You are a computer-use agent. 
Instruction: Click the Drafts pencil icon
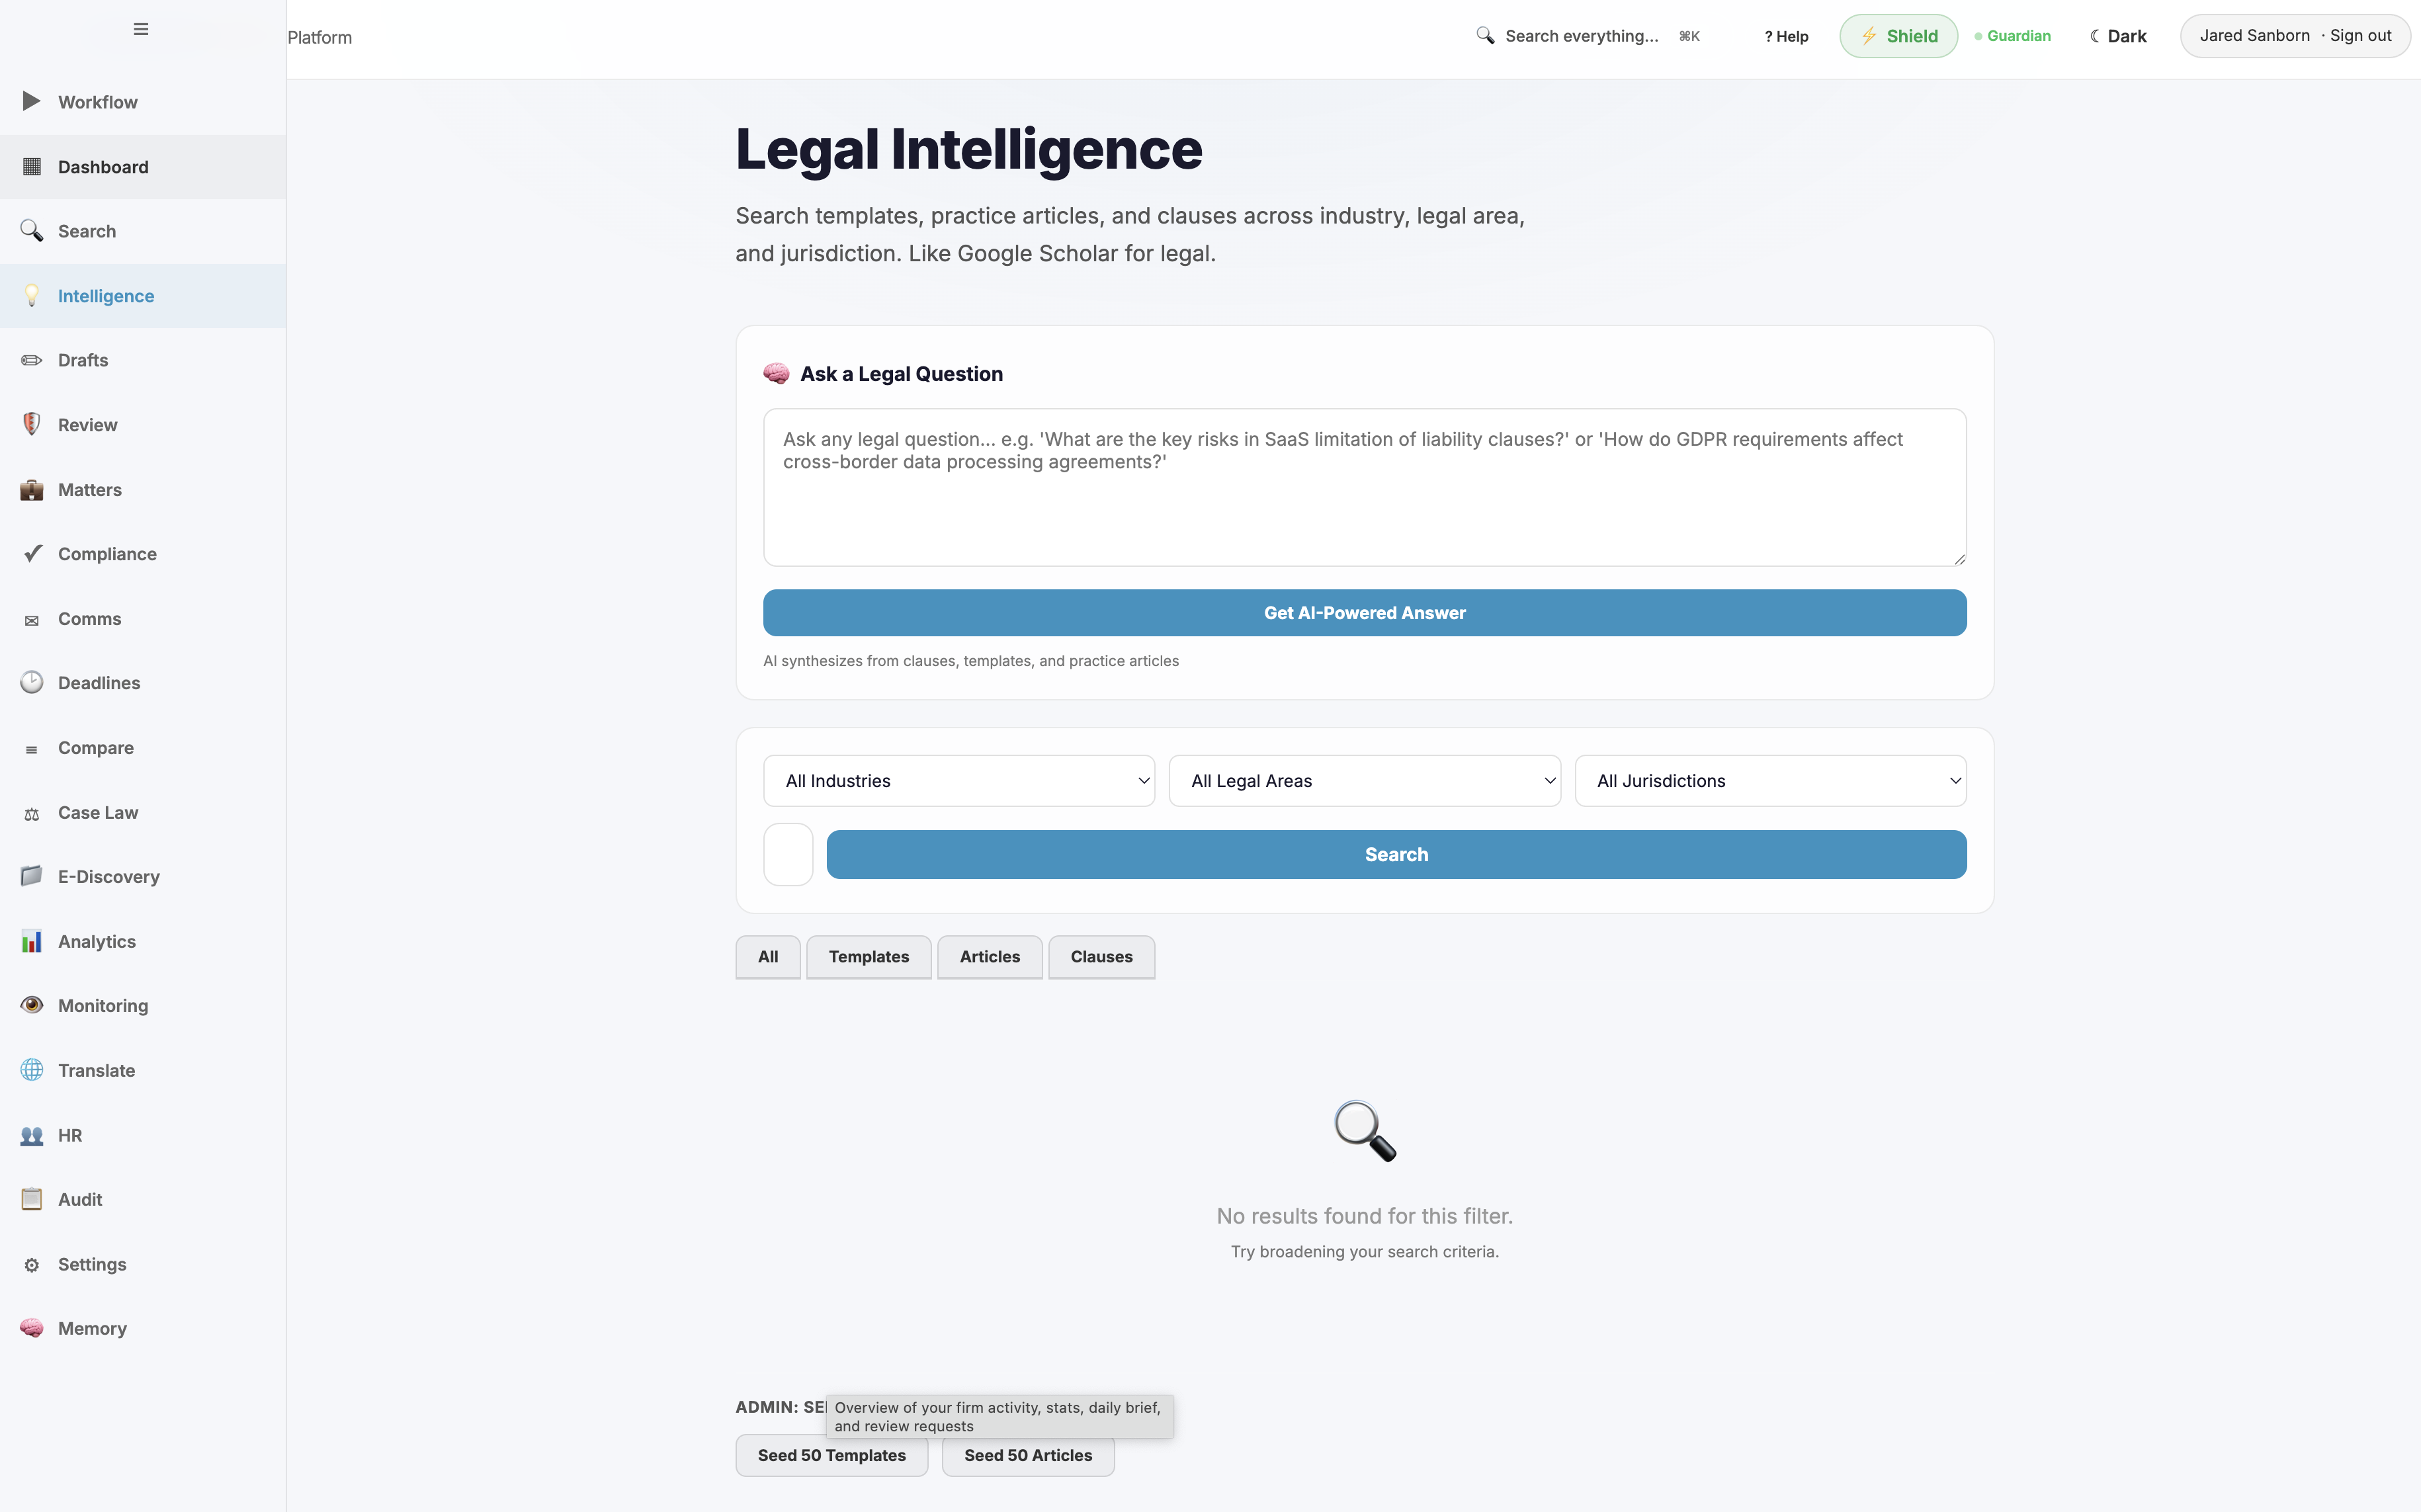point(31,360)
